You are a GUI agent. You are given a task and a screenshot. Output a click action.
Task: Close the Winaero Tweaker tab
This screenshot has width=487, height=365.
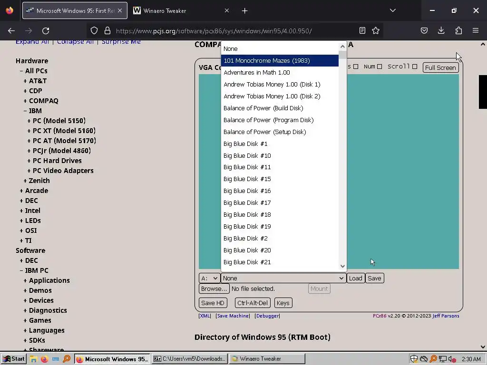point(227,10)
